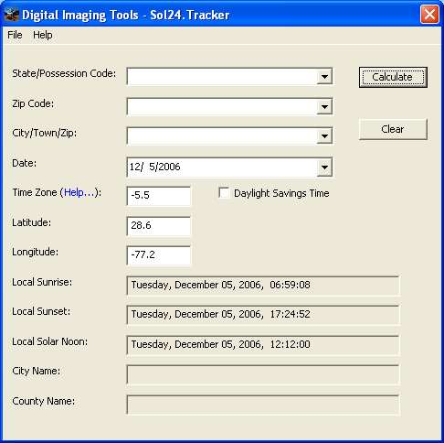Click the app icon in title bar

point(12,15)
